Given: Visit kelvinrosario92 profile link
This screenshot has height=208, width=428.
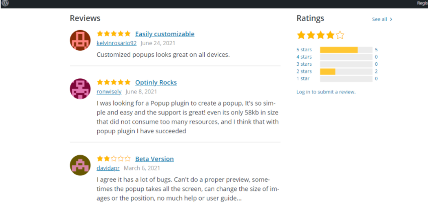Looking at the screenshot, I should click(x=117, y=43).
